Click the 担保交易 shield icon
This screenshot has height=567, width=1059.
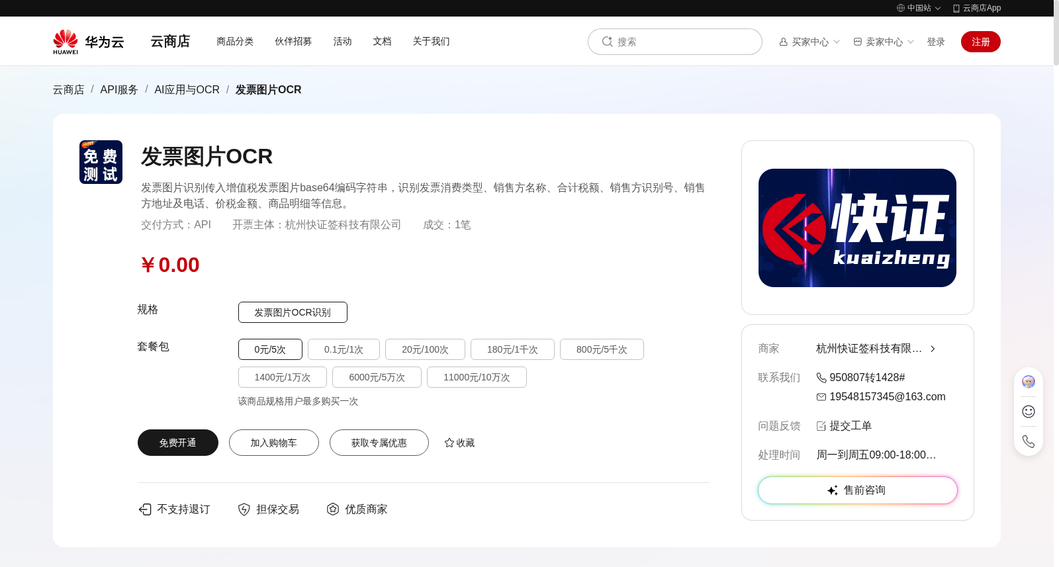(244, 509)
